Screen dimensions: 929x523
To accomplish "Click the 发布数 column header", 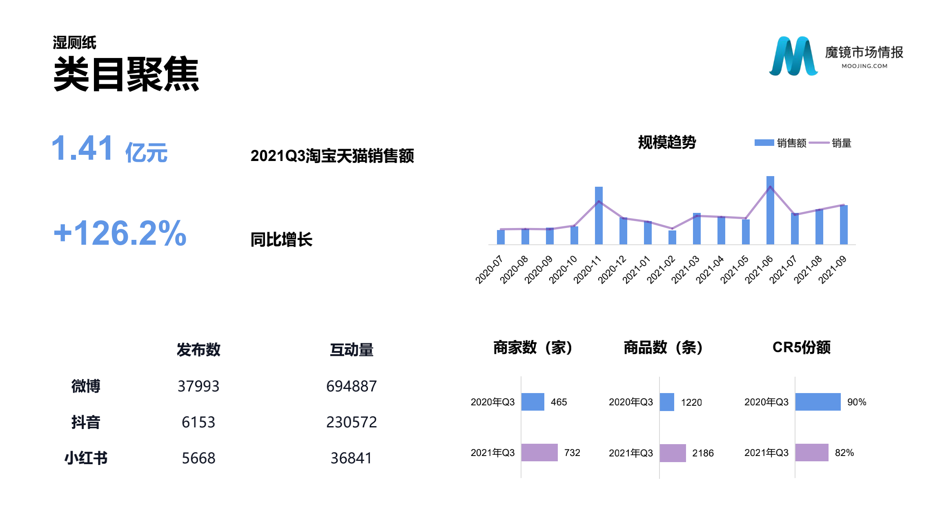I will tap(198, 350).
